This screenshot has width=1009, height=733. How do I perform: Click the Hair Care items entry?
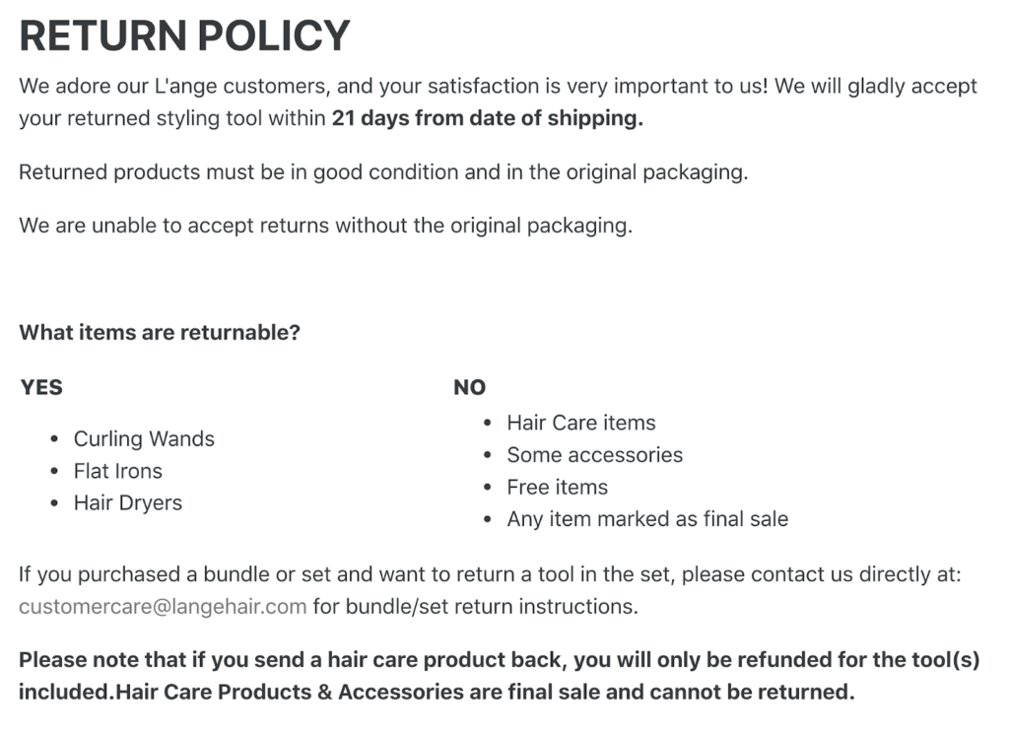pyautogui.click(x=581, y=423)
